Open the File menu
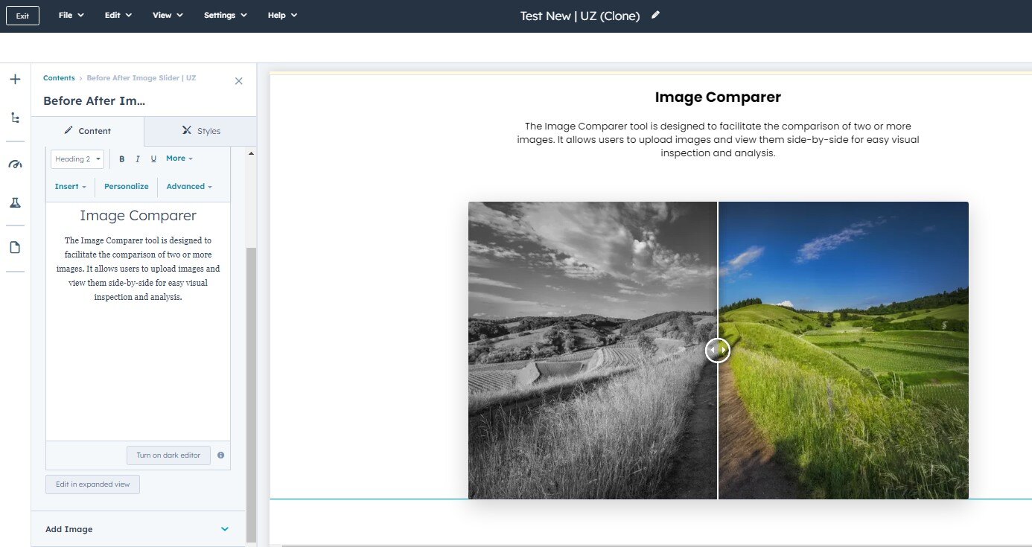Image resolution: width=1032 pixels, height=547 pixels. [x=71, y=15]
